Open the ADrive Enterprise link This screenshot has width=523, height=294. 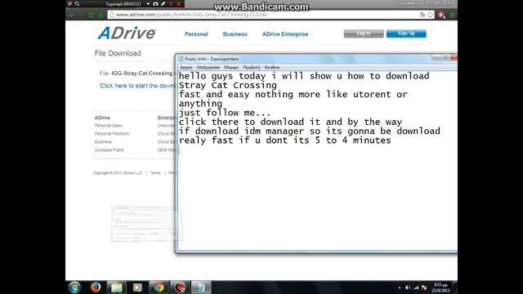pyautogui.click(x=285, y=34)
